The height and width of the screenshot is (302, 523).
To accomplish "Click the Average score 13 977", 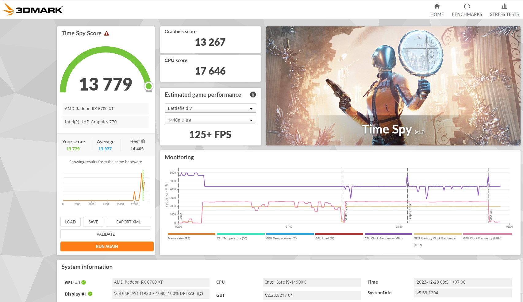I will pos(105,149).
